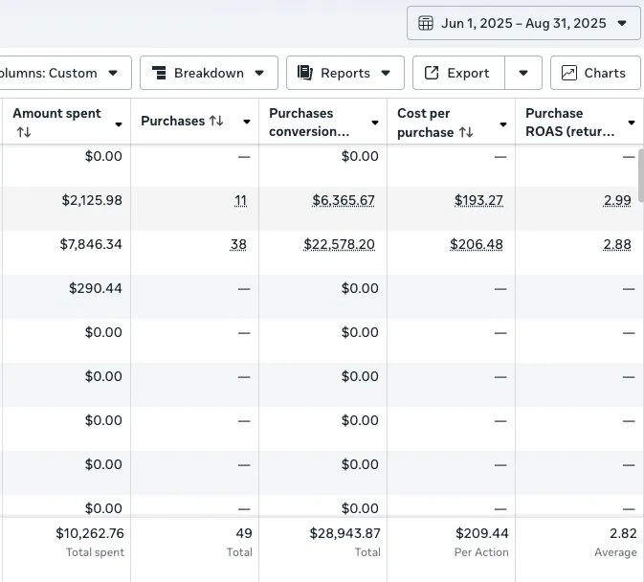
Task: Open the Reports dropdown menu
Action: point(344,73)
